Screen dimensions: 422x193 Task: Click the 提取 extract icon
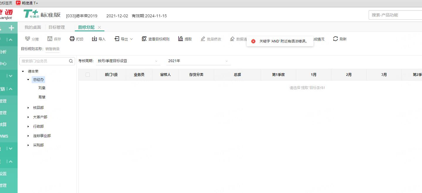[x=181, y=39]
